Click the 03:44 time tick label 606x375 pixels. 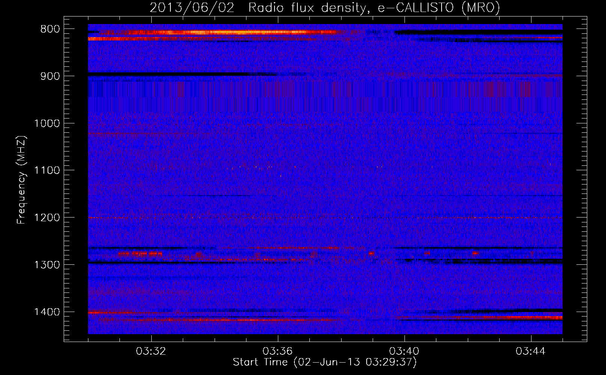[x=531, y=351]
